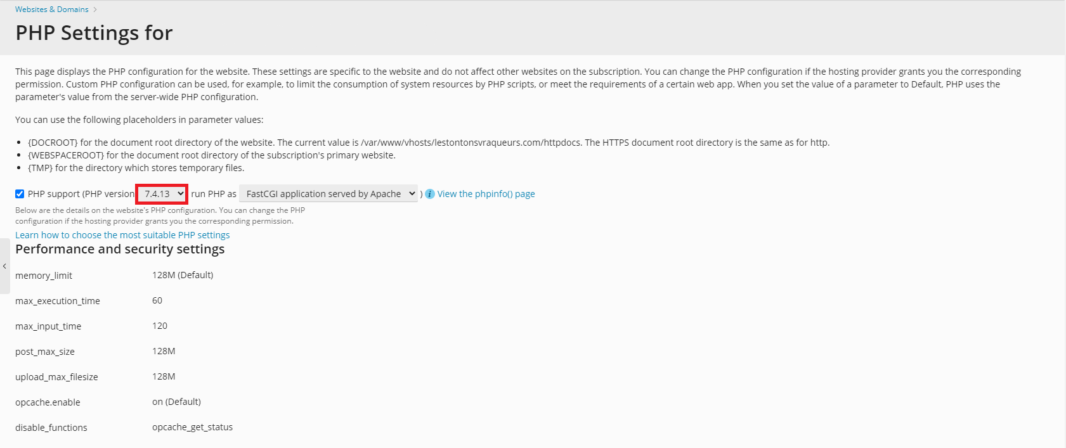Screen dimensions: 1066x448
Task: Click the max_input_time value 120
Action: click(160, 326)
